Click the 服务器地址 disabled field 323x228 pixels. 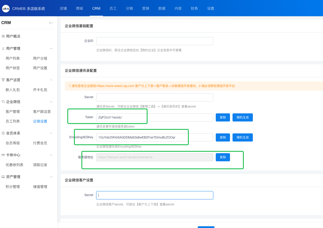tap(155, 157)
